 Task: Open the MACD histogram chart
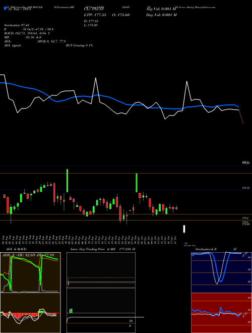pos(30,313)
